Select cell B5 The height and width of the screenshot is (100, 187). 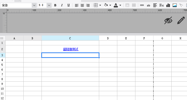pyautogui.click(x=32, y=65)
